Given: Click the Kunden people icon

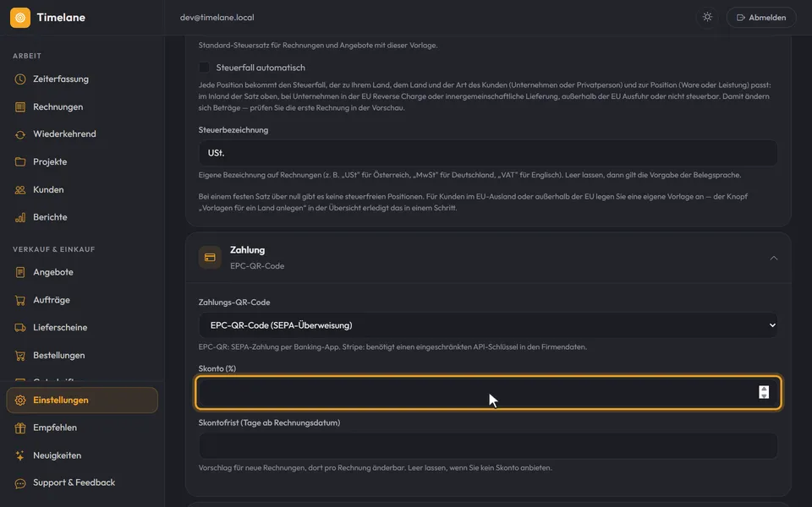Looking at the screenshot, I should [x=20, y=190].
